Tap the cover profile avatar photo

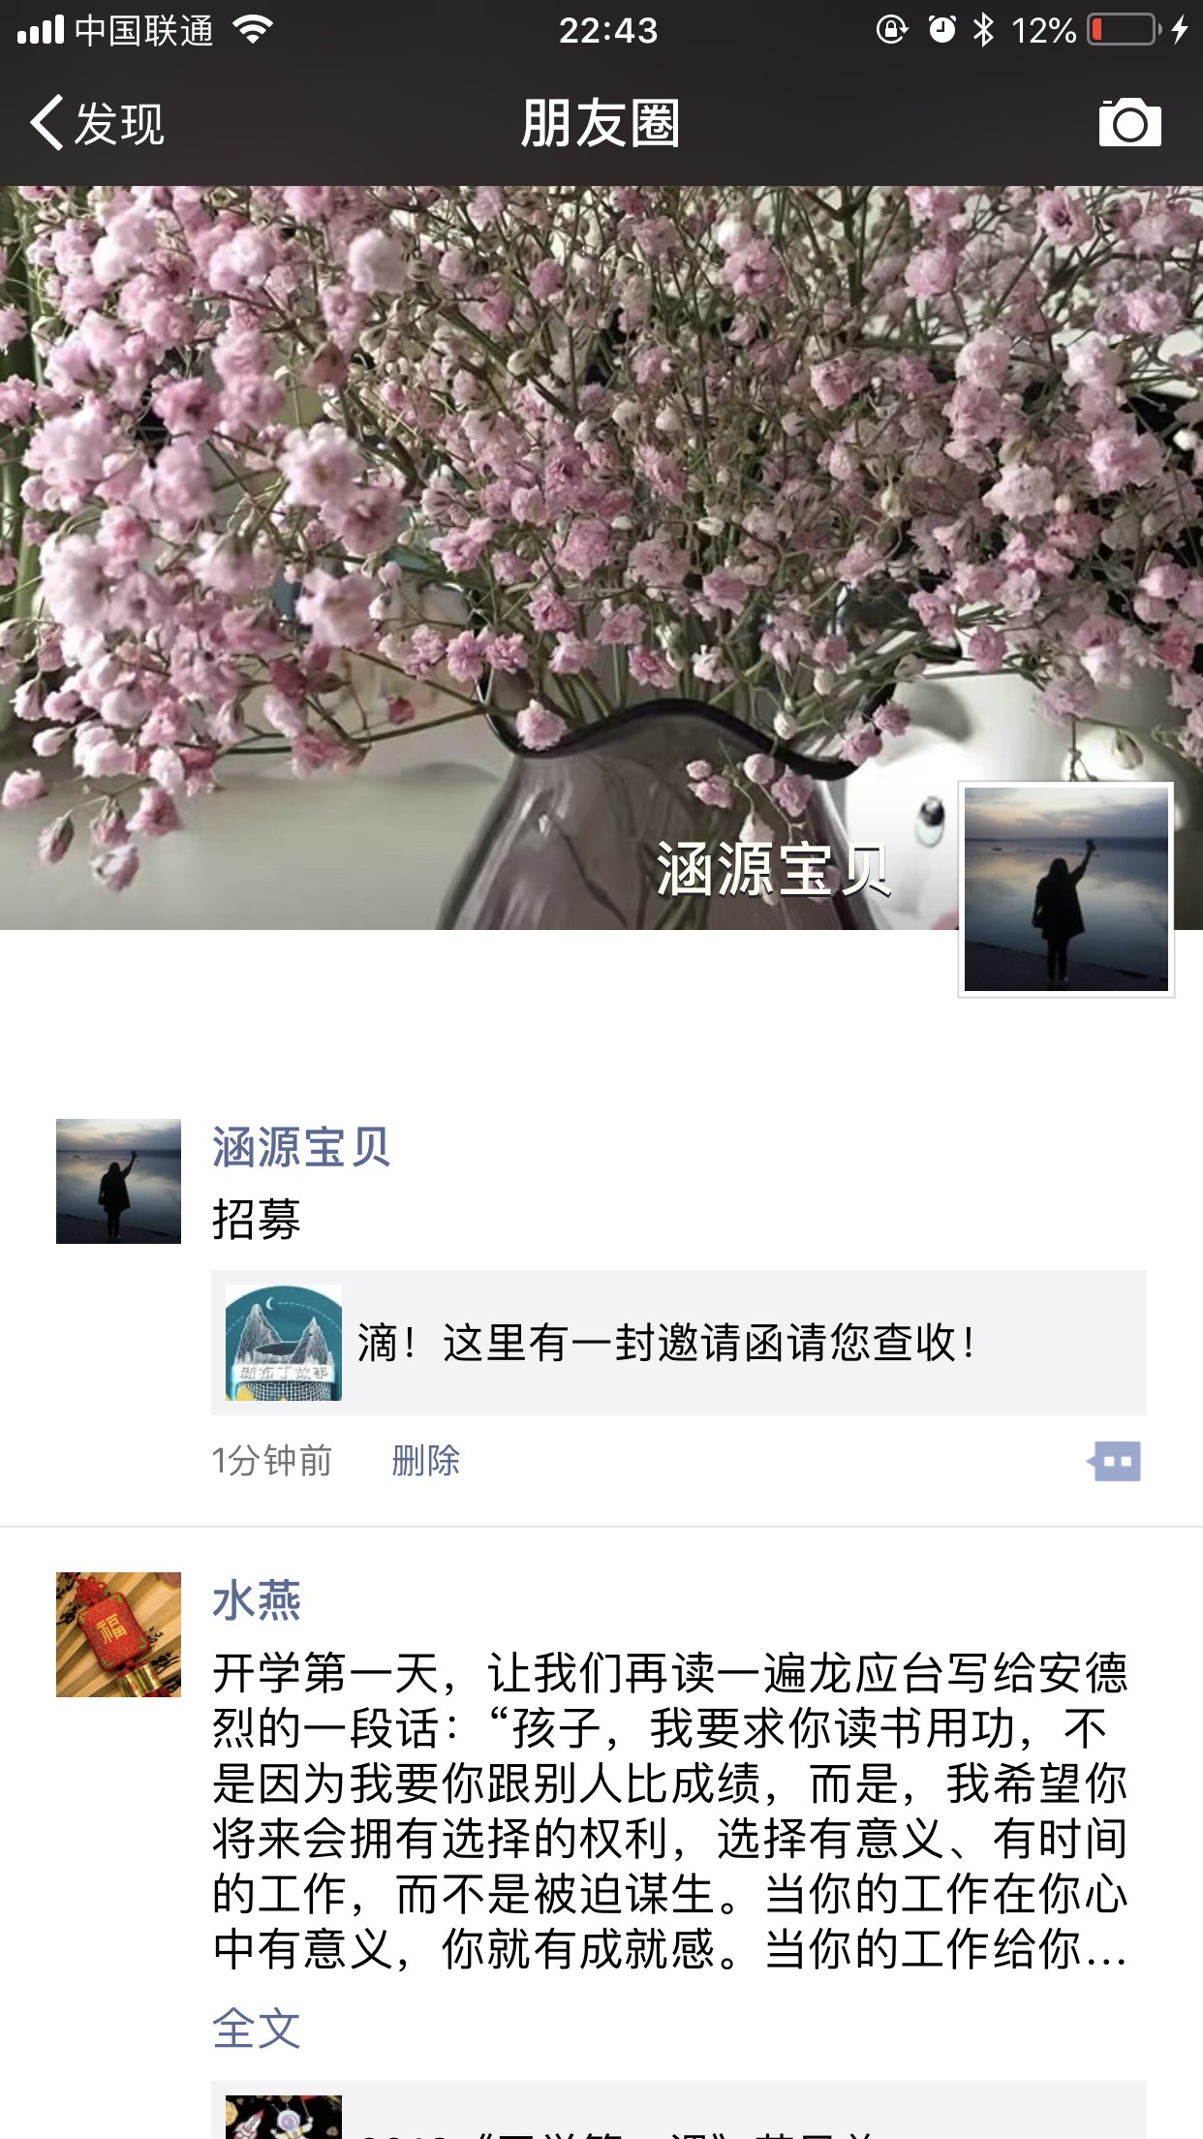(x=1065, y=889)
